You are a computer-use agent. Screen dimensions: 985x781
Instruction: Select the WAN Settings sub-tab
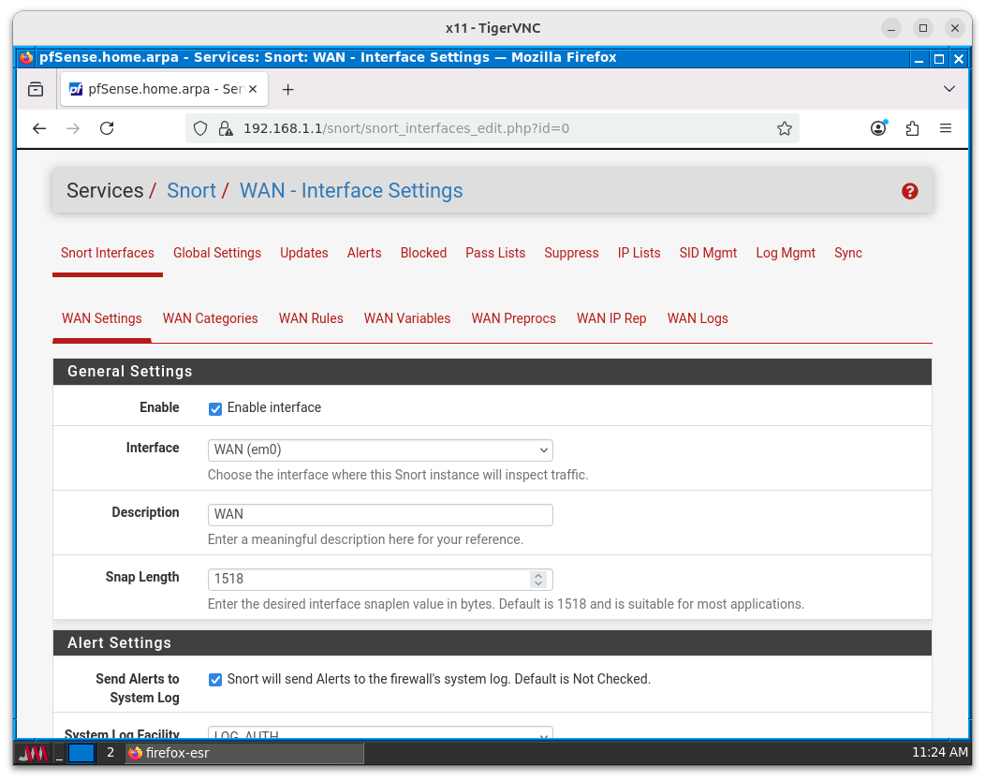coord(102,318)
